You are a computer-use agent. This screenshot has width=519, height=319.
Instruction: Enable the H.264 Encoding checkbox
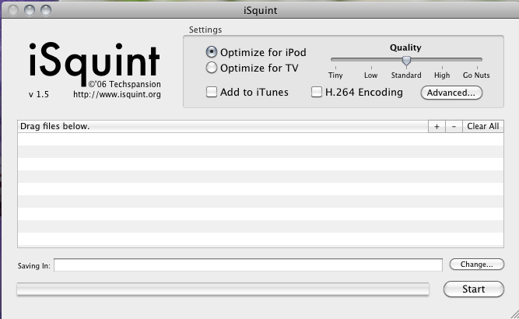(x=317, y=92)
